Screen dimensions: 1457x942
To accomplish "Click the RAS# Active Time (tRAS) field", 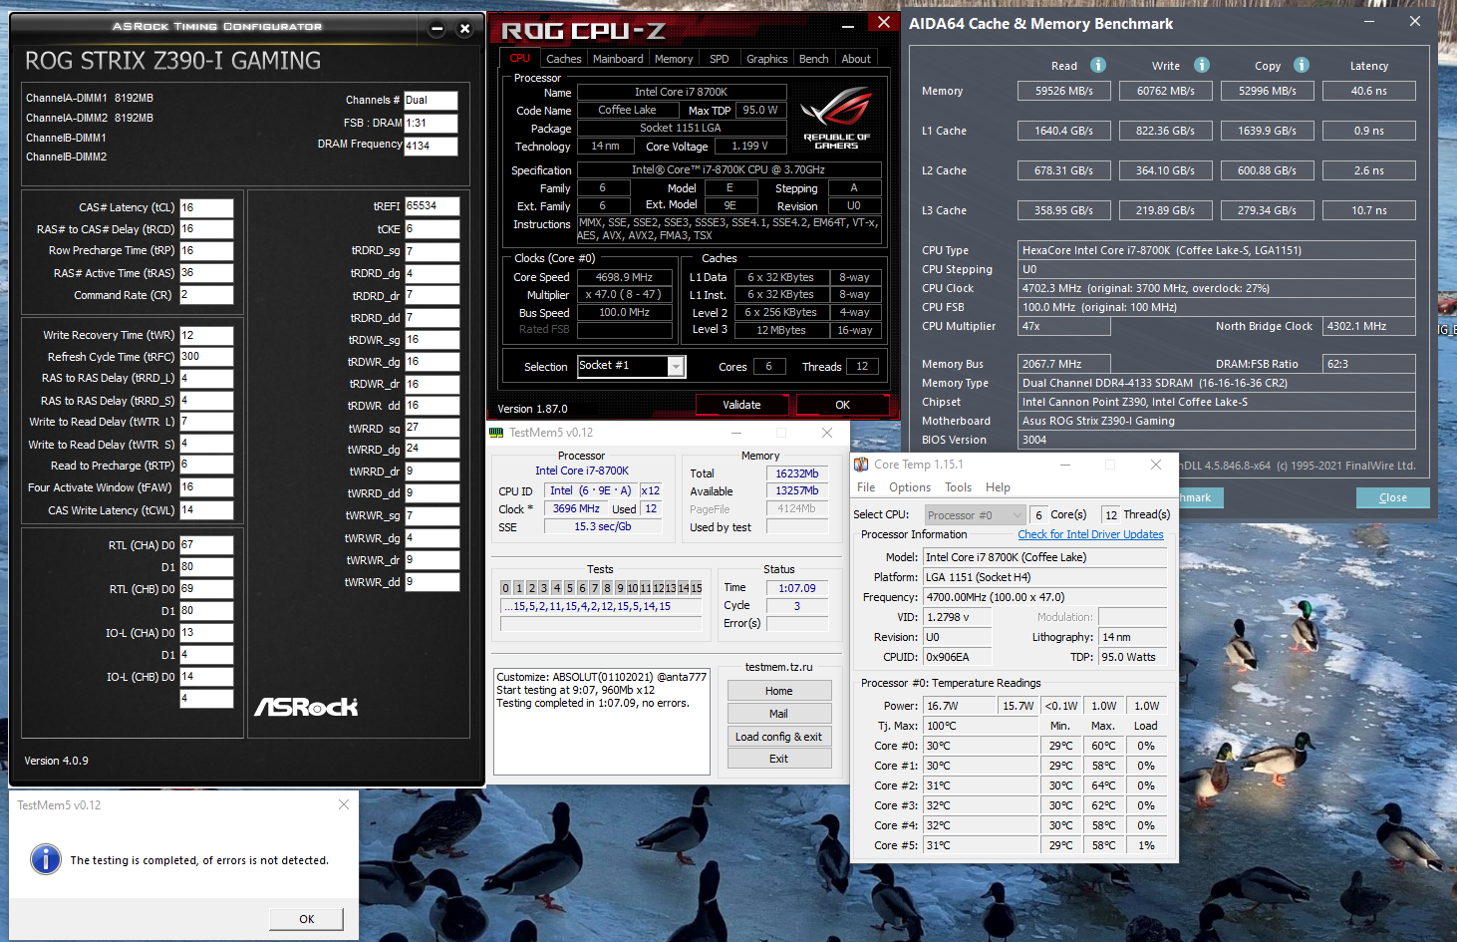I will click(x=206, y=273).
